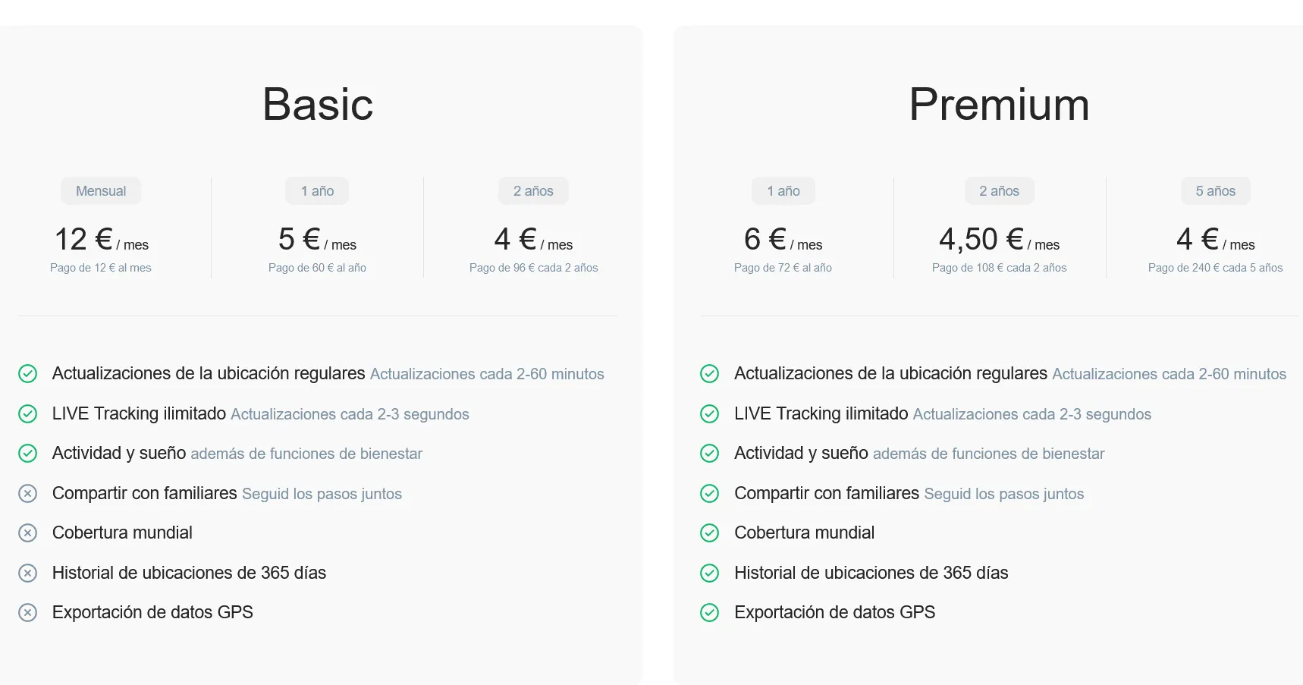
Task: Click X icon beside Basic Exportación de datos GPS
Action: (x=27, y=613)
